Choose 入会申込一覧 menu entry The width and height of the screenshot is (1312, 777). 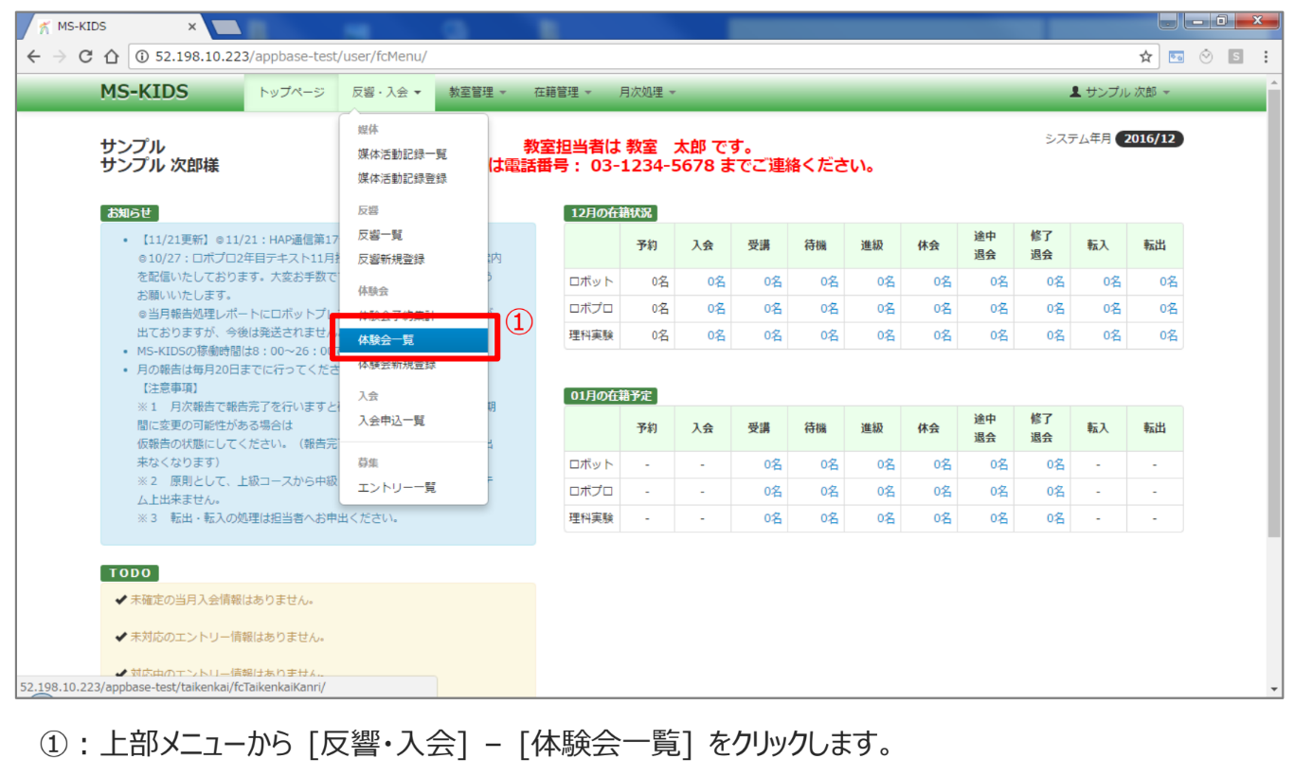click(x=391, y=421)
